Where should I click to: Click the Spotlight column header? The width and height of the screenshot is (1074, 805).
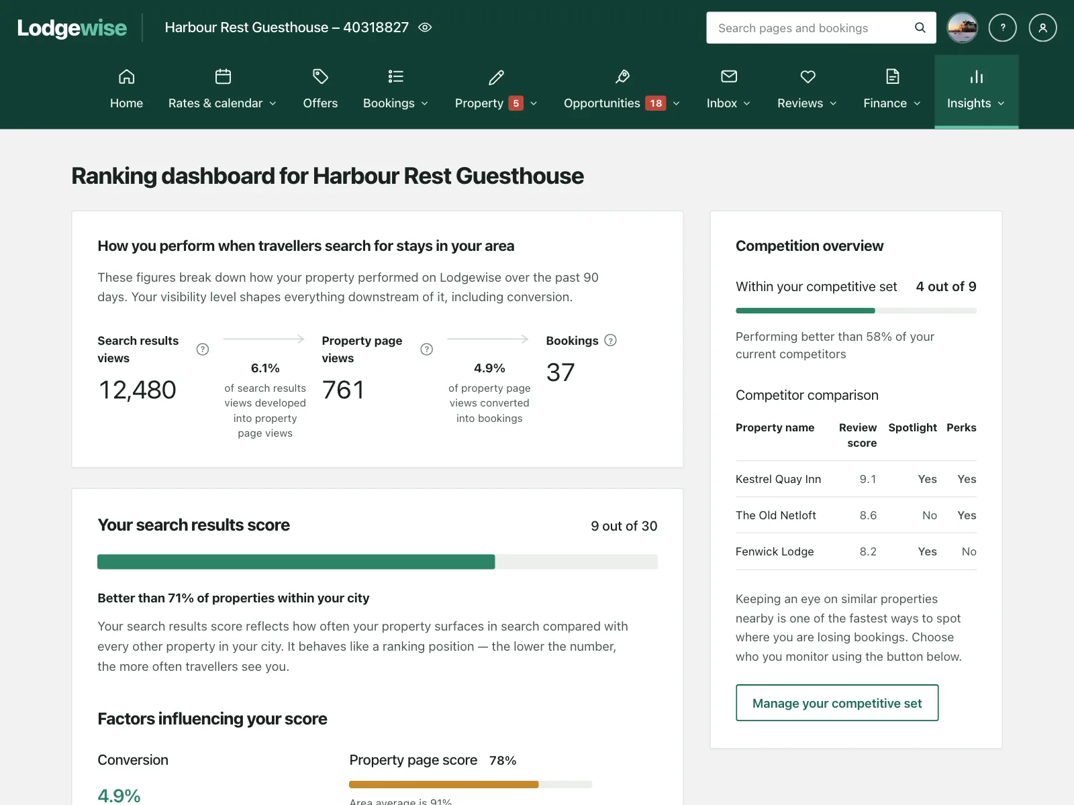[913, 427]
